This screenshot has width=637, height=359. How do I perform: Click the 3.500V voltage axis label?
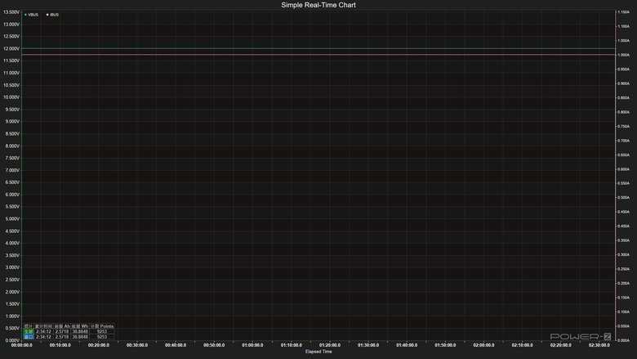coord(11,256)
